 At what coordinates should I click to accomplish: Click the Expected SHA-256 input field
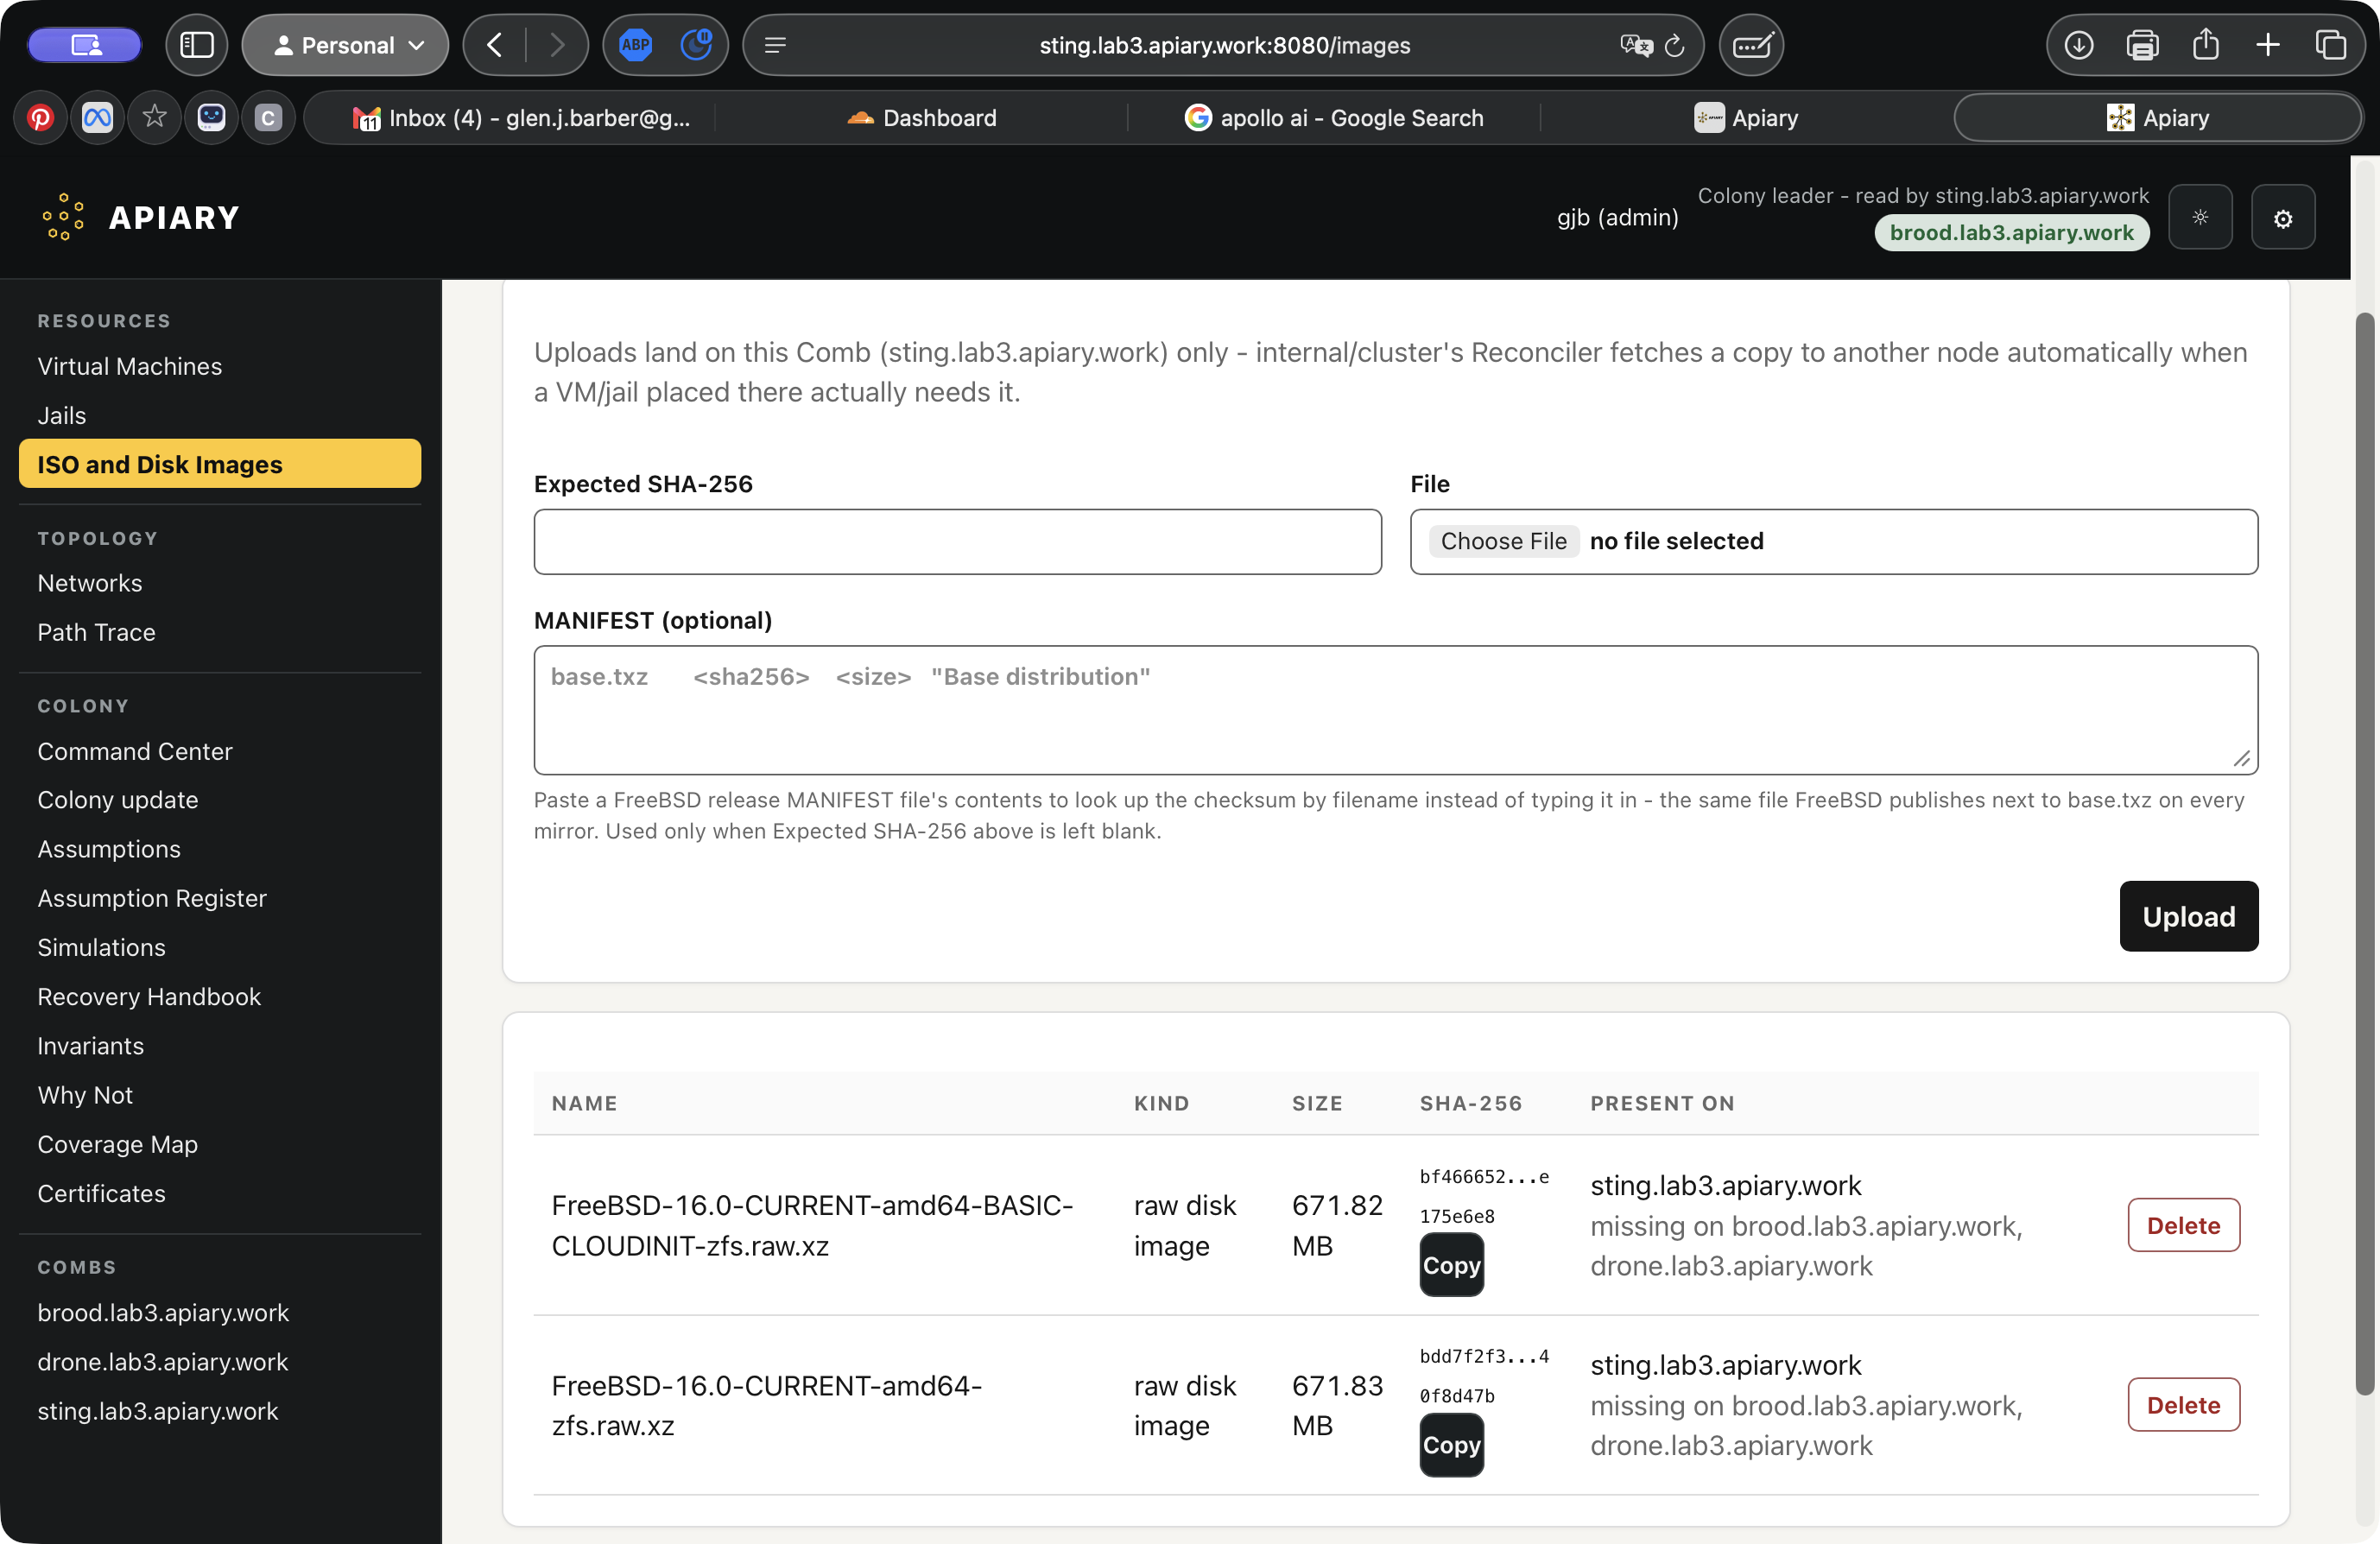(x=957, y=541)
